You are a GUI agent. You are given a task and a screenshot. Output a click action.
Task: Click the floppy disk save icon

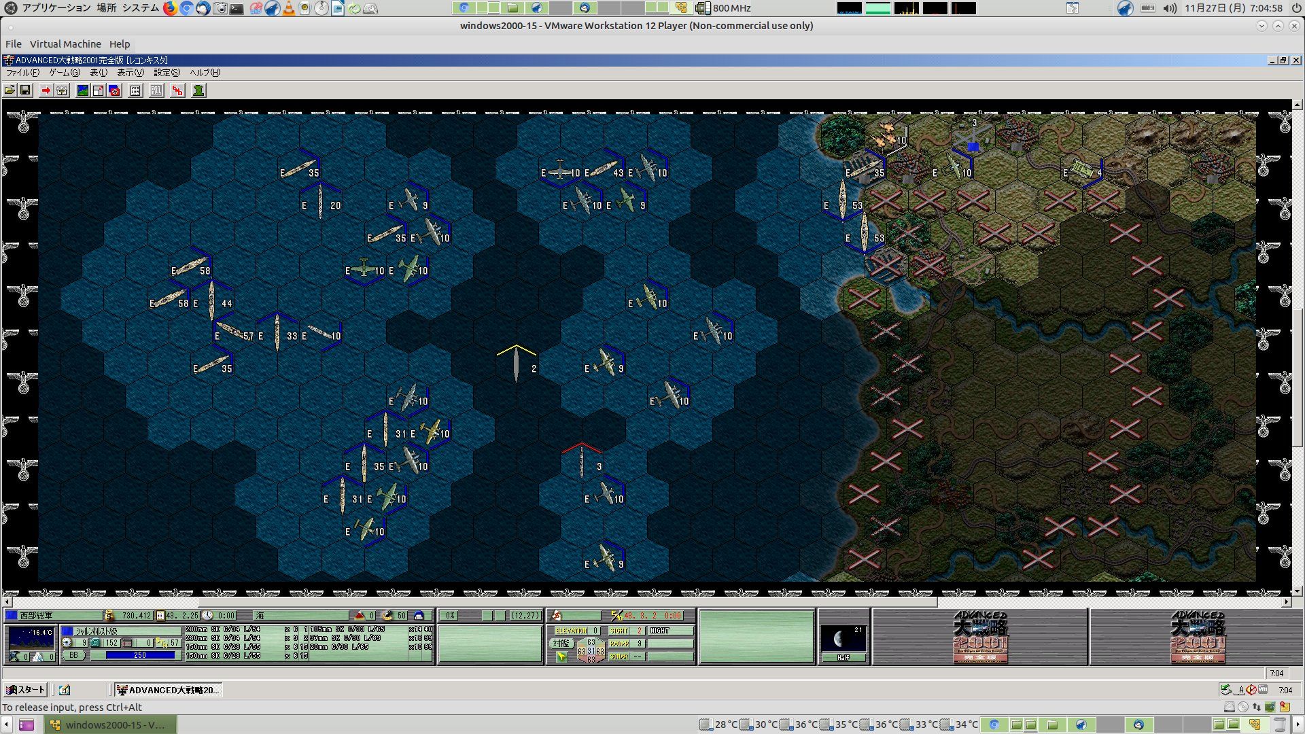tap(25, 90)
